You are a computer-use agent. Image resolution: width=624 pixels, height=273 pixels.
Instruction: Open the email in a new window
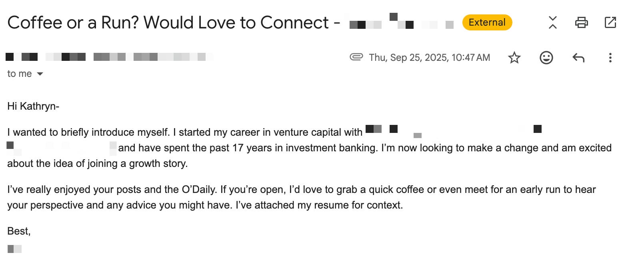(610, 22)
